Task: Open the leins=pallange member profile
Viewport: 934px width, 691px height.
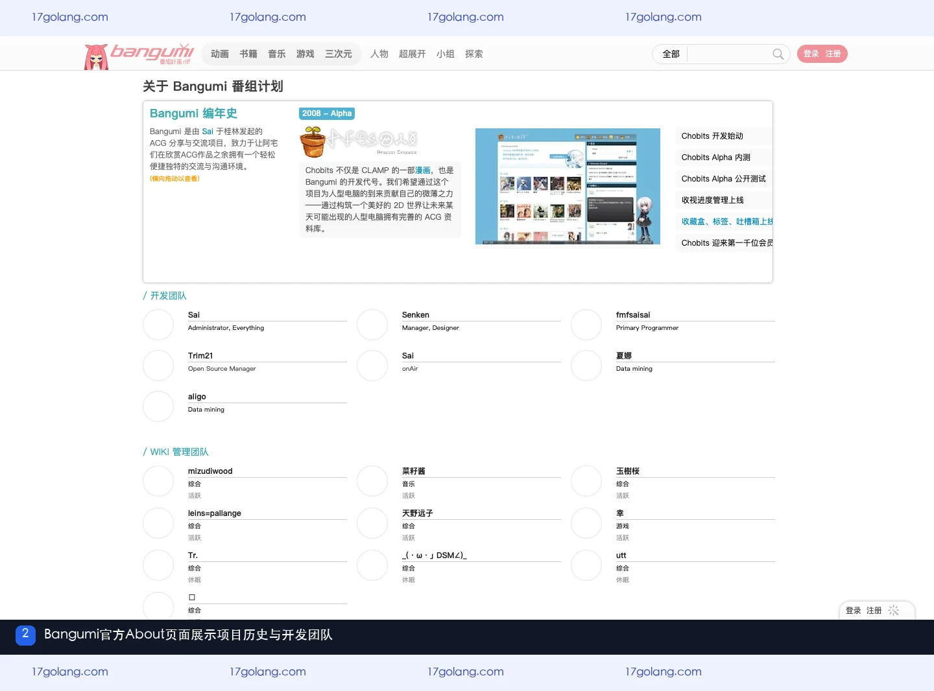Action: point(215,513)
